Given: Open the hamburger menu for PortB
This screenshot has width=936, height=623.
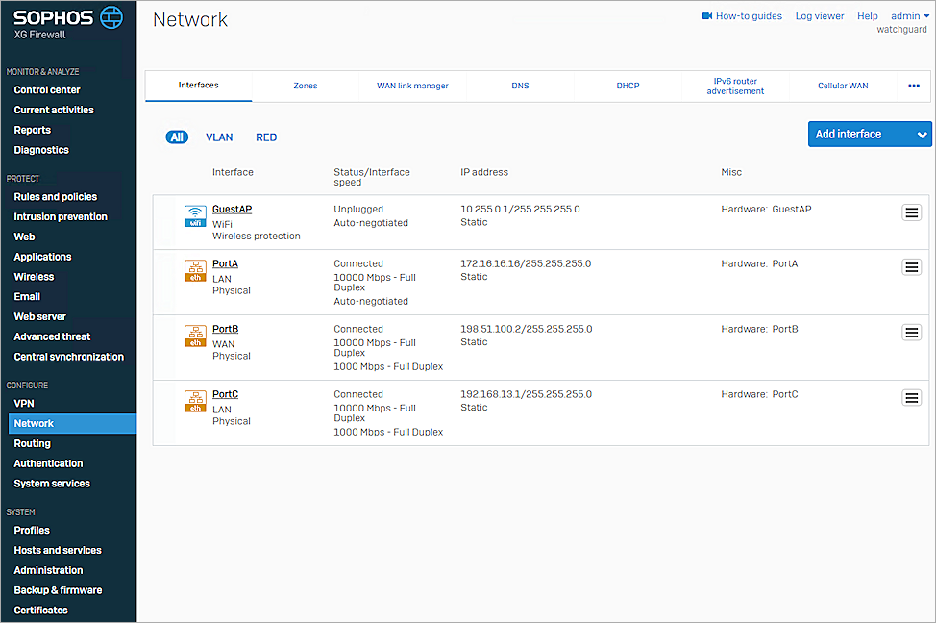Looking at the screenshot, I should pos(911,332).
